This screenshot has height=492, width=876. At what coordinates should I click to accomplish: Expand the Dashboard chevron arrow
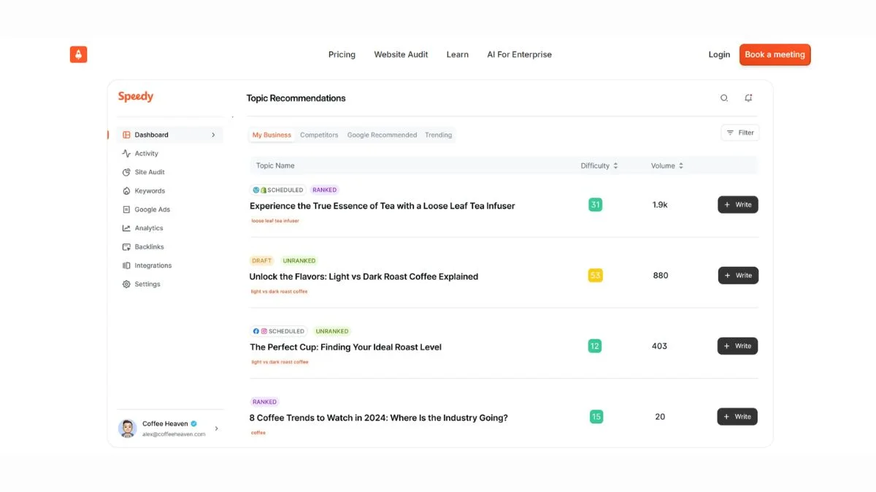213,135
